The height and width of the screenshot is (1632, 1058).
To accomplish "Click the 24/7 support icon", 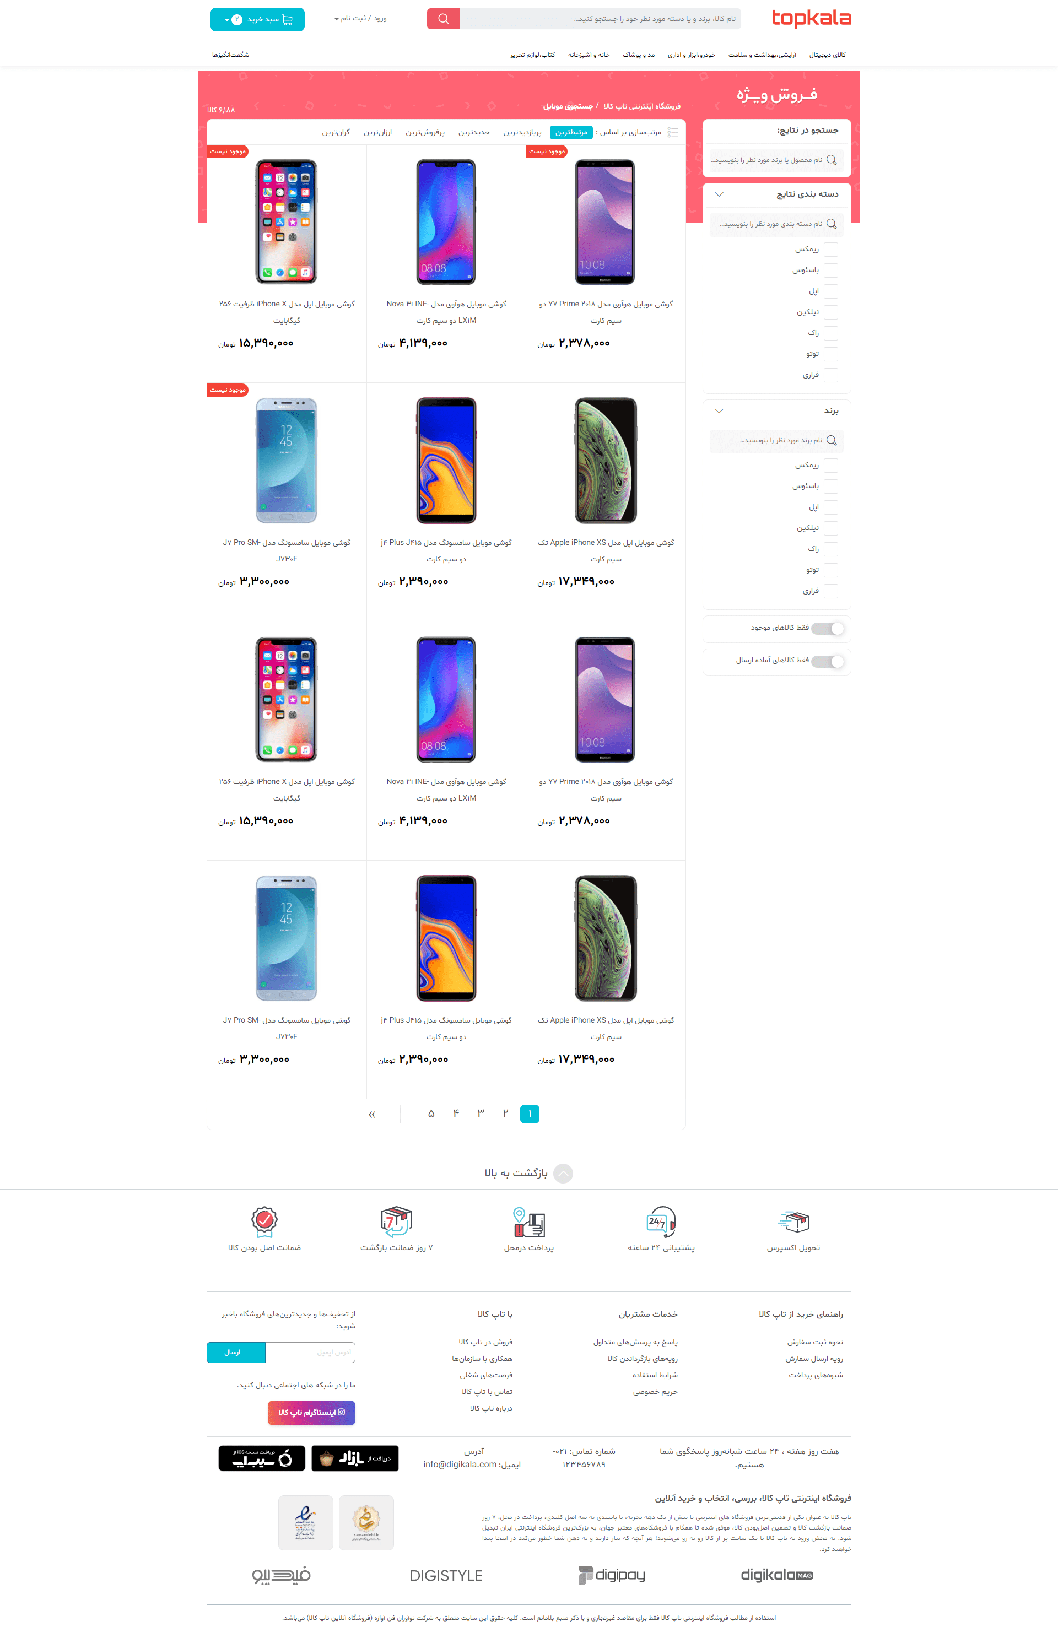I will pyautogui.click(x=661, y=1222).
